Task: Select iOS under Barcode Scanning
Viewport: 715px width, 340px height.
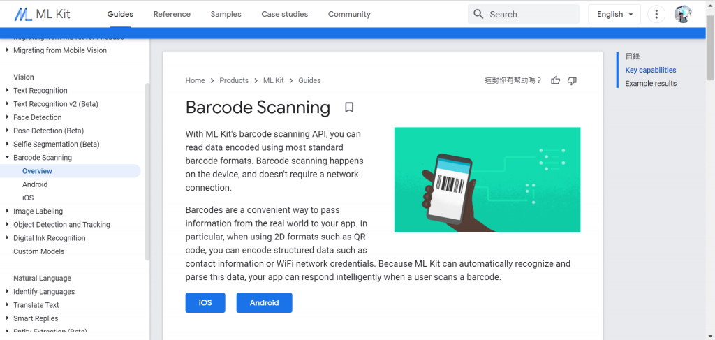Action: coord(28,198)
